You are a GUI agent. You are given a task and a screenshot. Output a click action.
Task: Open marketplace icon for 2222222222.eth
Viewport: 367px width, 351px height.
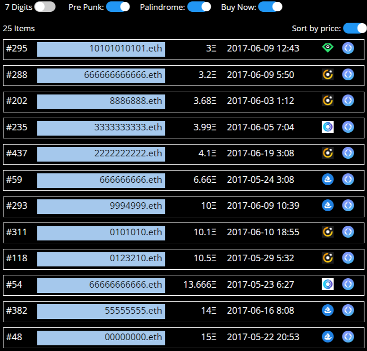[328, 153]
